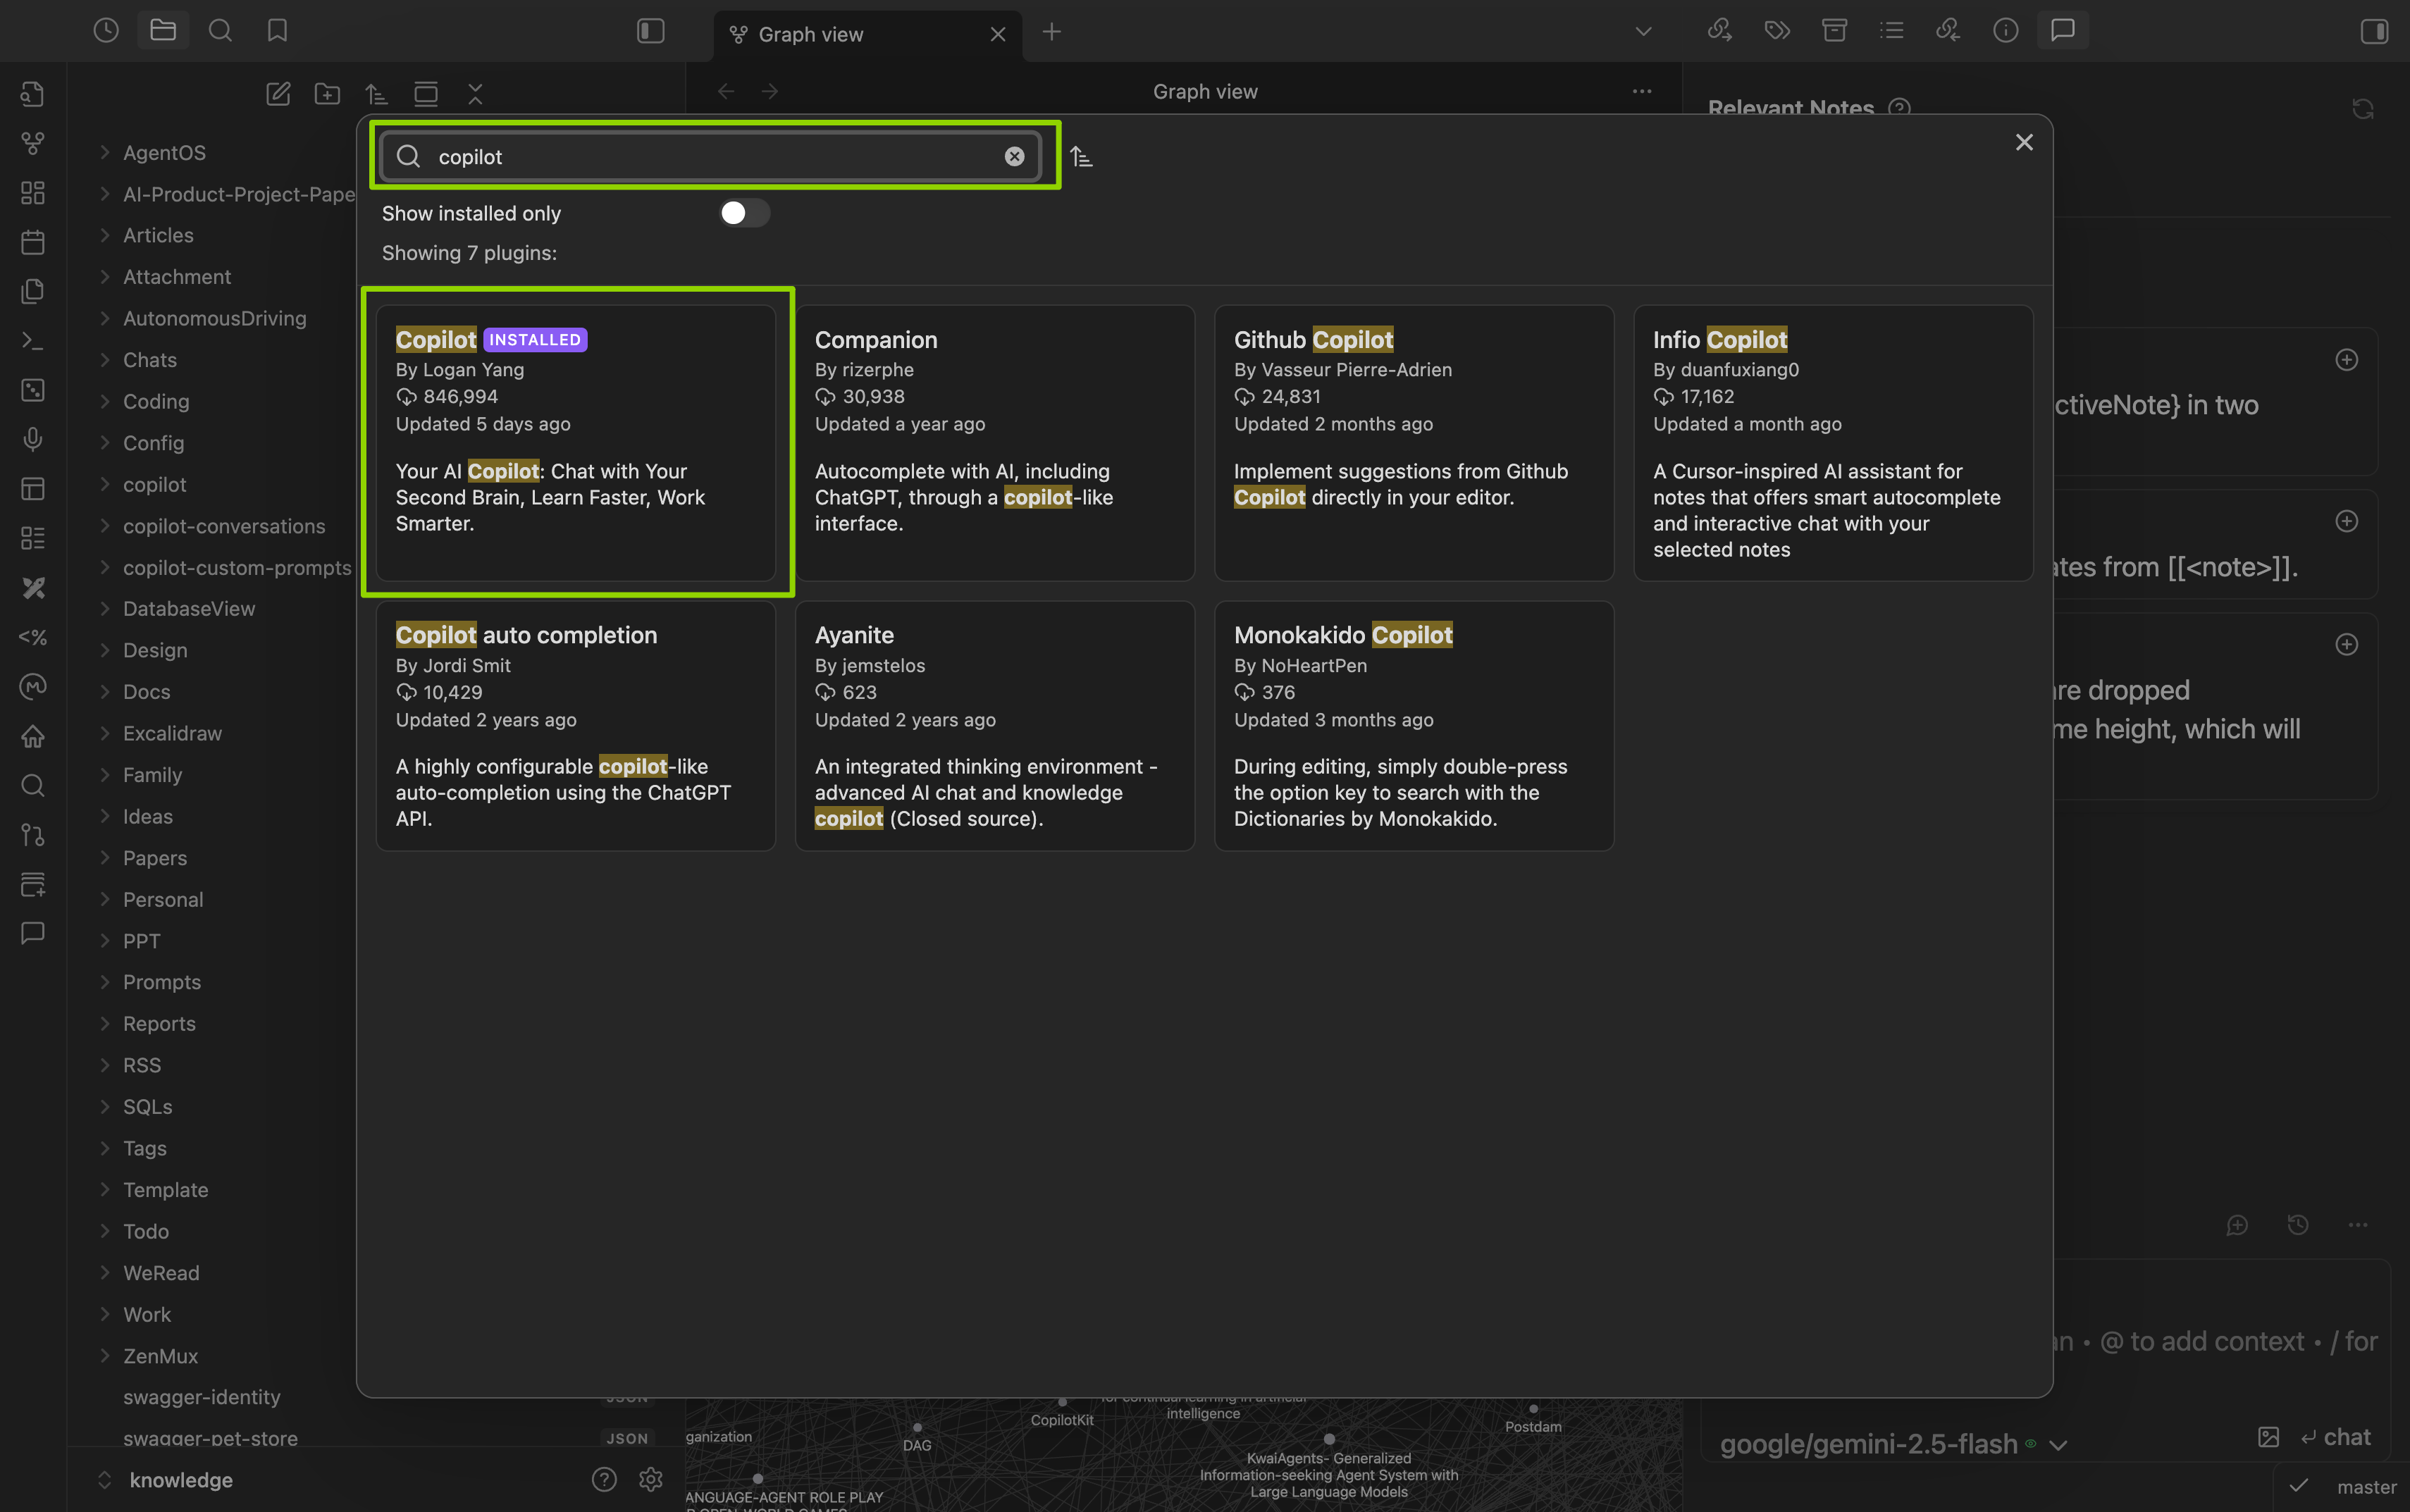2410x1512 pixels.
Task: Create a new note with the pencil icon
Action: pos(278,94)
